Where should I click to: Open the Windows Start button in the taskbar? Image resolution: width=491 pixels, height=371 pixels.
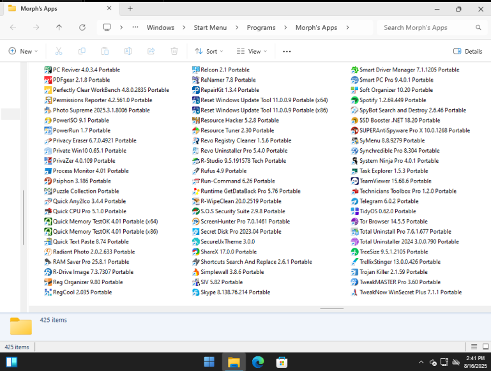click(x=209, y=362)
